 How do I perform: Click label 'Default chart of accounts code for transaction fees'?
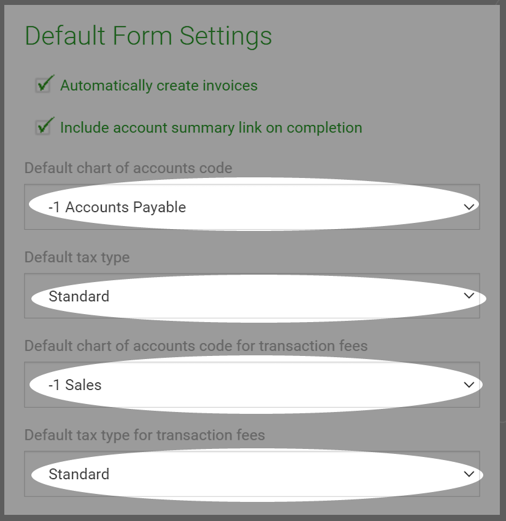[196, 346]
